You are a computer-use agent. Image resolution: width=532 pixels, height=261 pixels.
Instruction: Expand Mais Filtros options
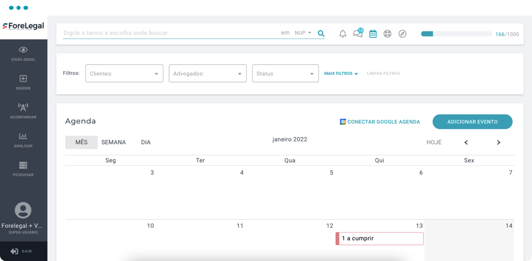[341, 73]
